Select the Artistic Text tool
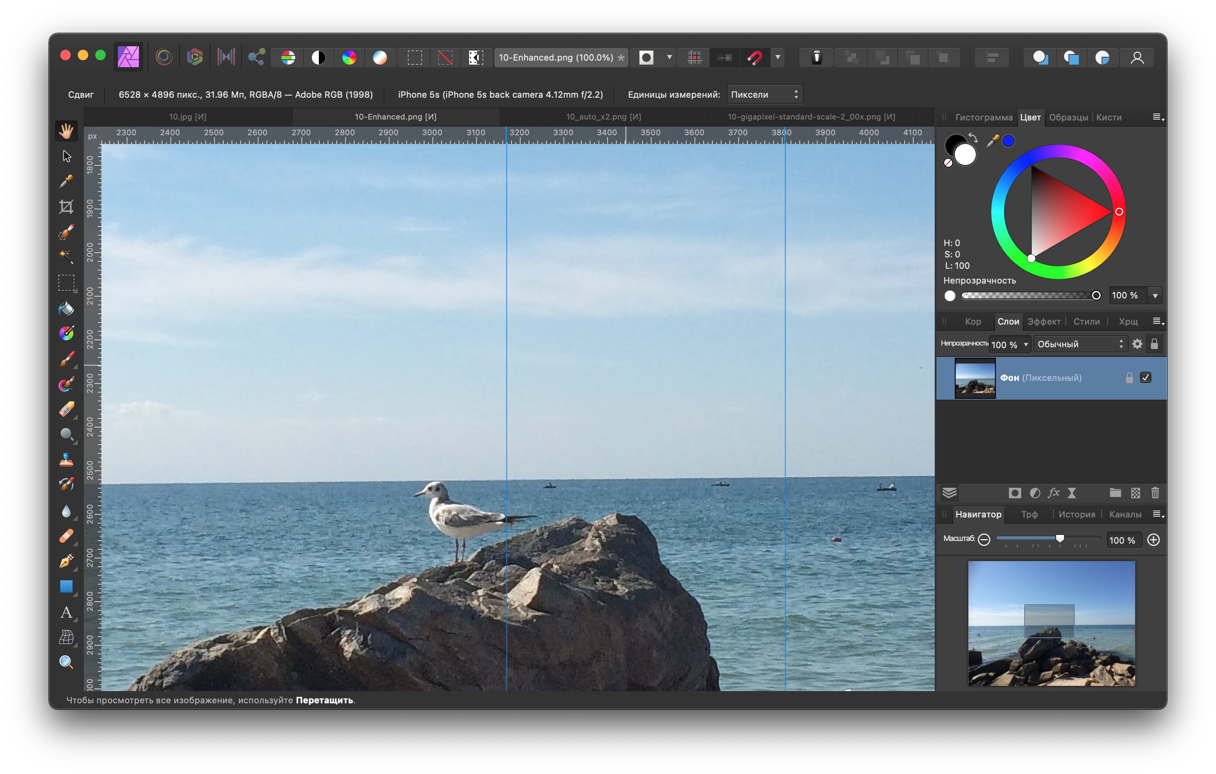Screen dimensions: 1216x774 pyautogui.click(x=66, y=612)
